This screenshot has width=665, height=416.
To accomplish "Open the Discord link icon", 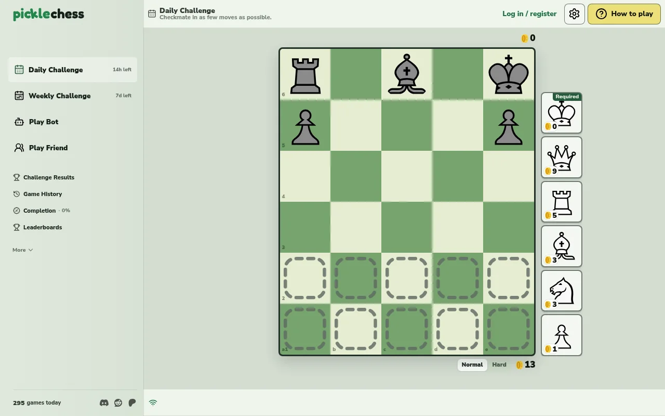I will click(x=104, y=402).
